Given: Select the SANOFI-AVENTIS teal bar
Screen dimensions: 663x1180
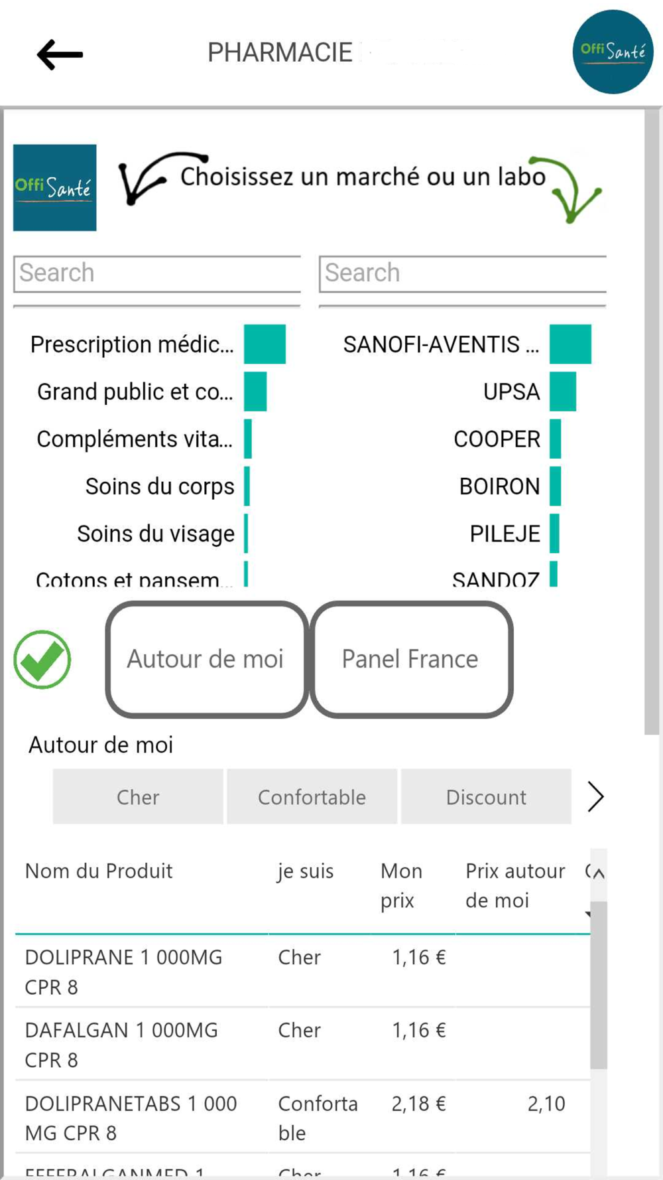Looking at the screenshot, I should 570,344.
